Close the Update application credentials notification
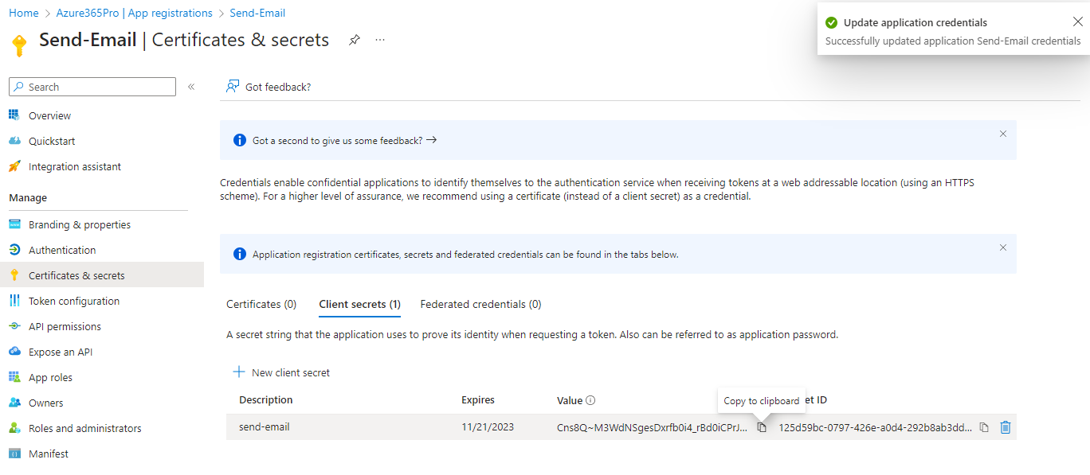Image resolution: width=1090 pixels, height=475 pixels. (1078, 21)
